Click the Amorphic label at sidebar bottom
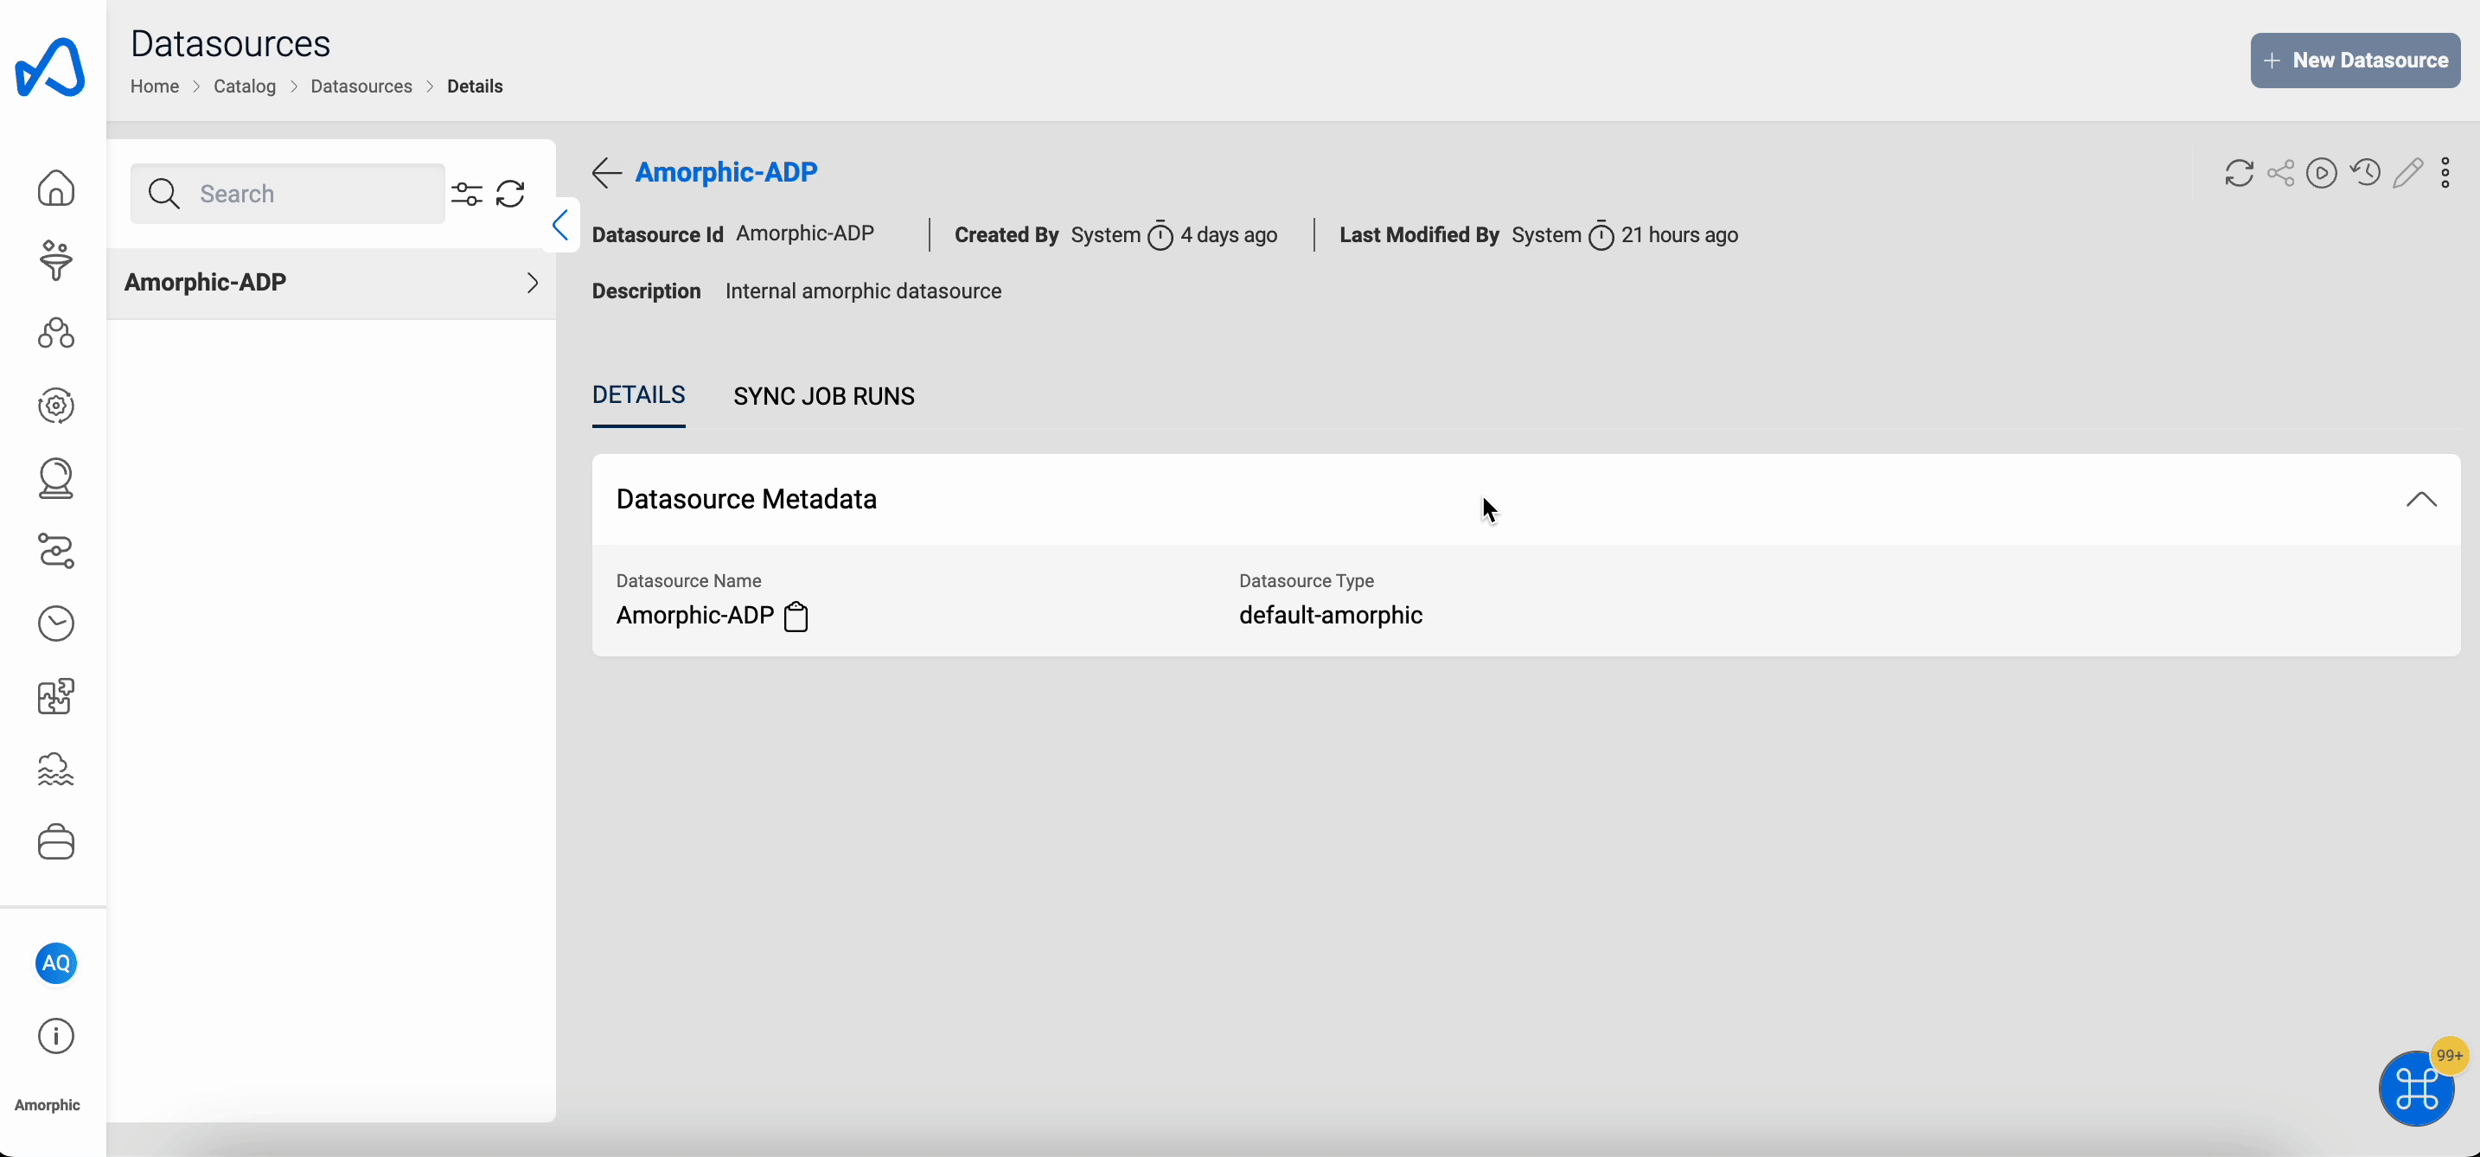This screenshot has height=1157, width=2480. tap(48, 1105)
